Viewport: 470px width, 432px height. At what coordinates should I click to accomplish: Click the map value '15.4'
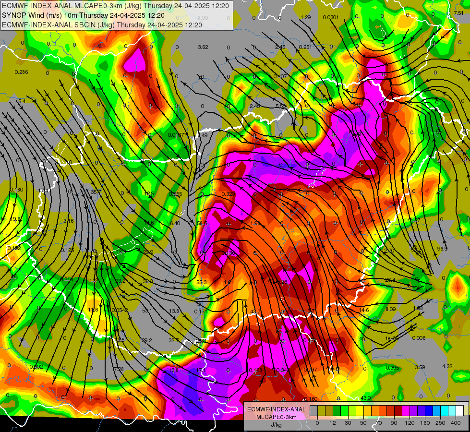point(20,101)
